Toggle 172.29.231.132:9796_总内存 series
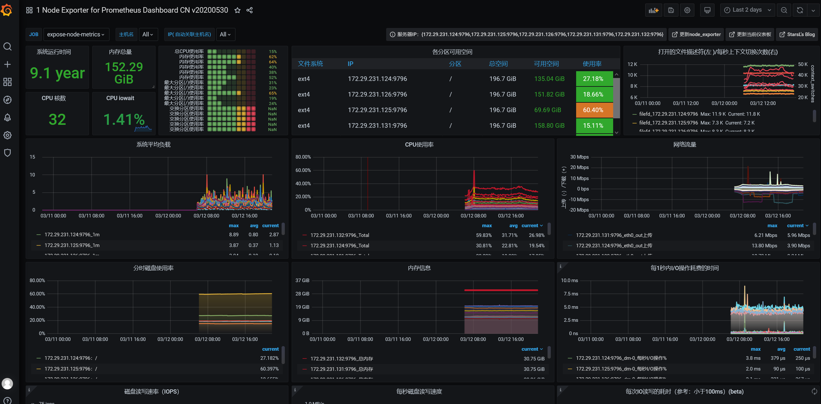The height and width of the screenshot is (404, 821). (342, 359)
